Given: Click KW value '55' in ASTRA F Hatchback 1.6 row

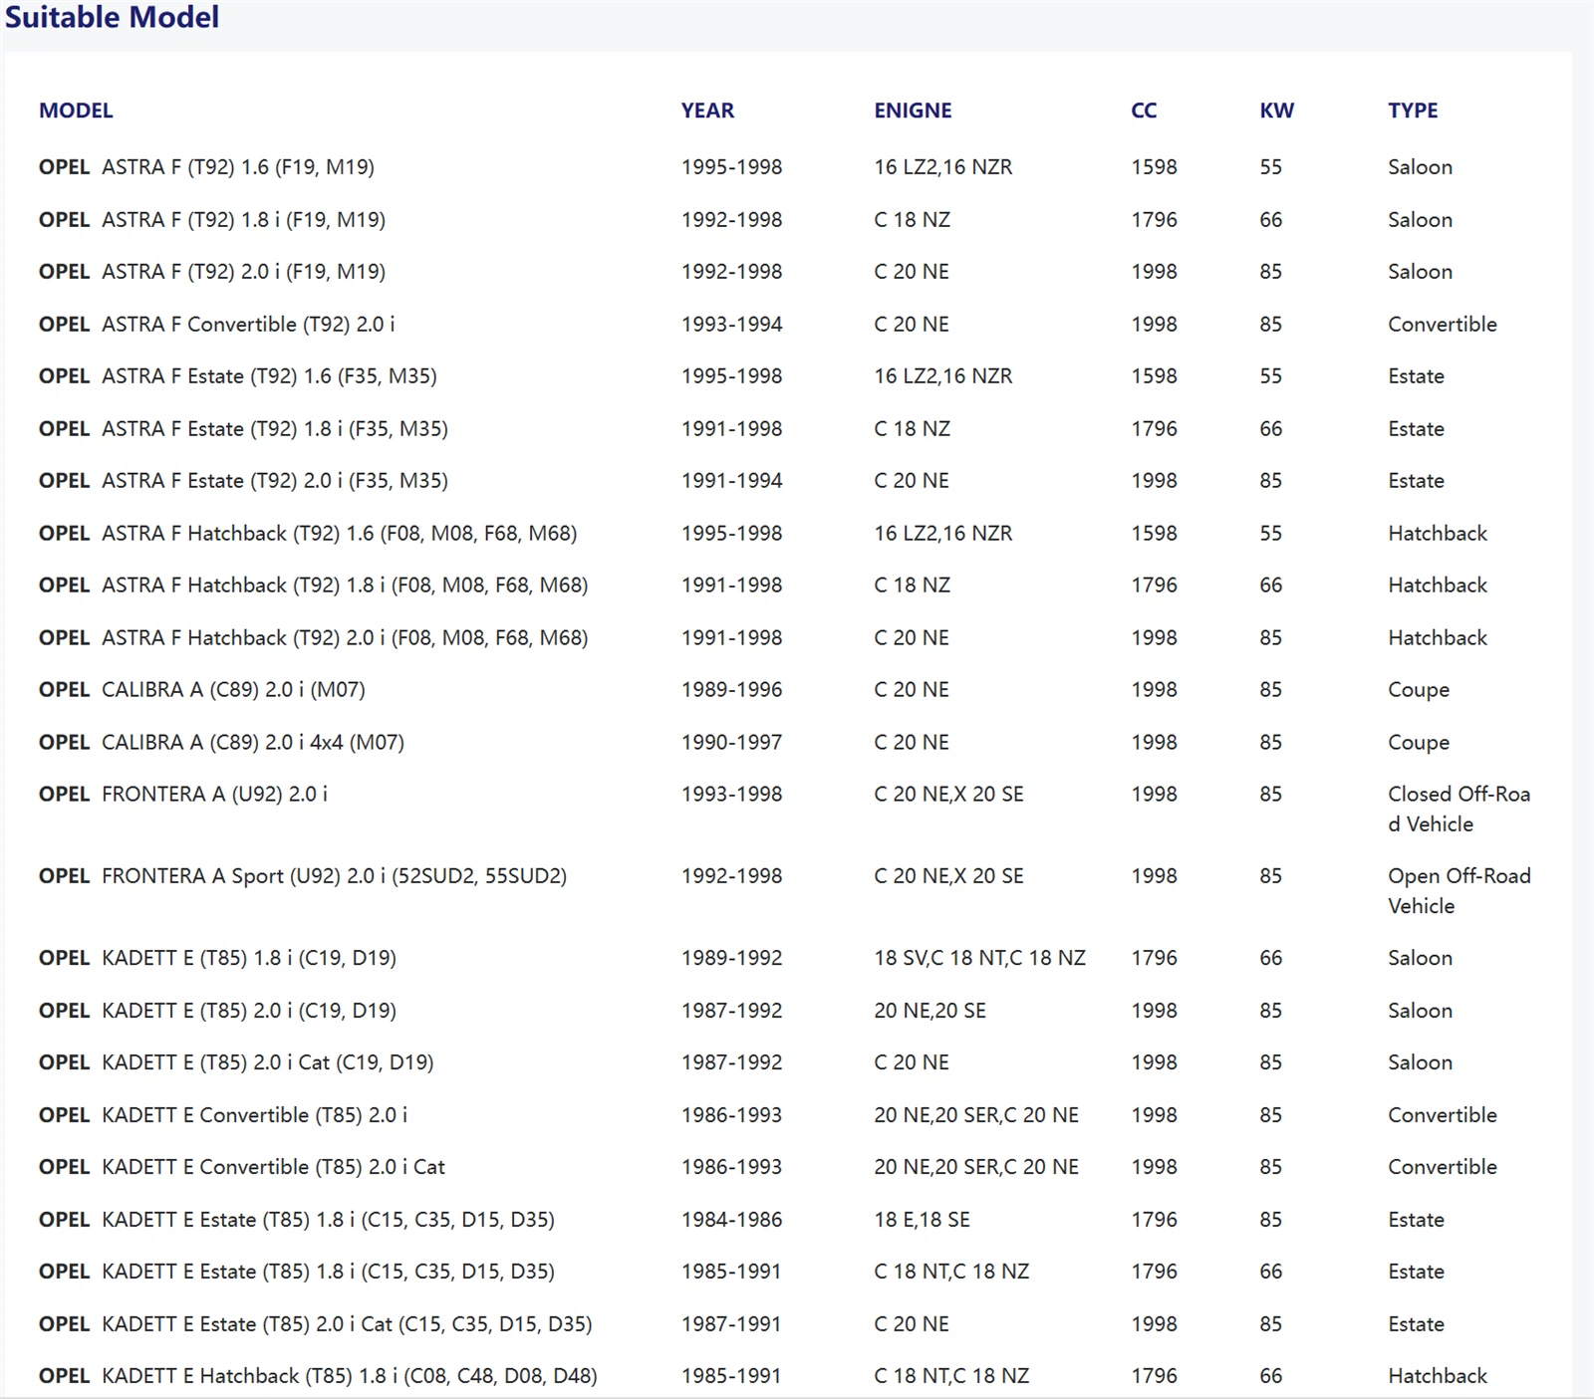Looking at the screenshot, I should (x=1270, y=534).
